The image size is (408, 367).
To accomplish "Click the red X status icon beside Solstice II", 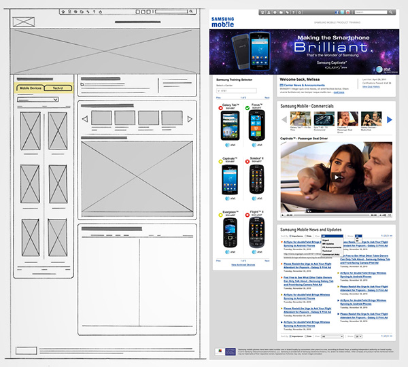I will 248,162.
